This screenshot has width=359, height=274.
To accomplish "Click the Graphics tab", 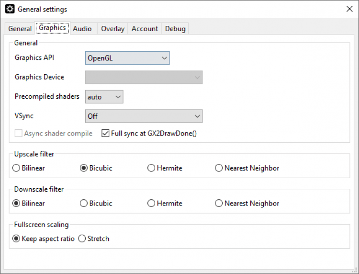I will coord(52,28).
